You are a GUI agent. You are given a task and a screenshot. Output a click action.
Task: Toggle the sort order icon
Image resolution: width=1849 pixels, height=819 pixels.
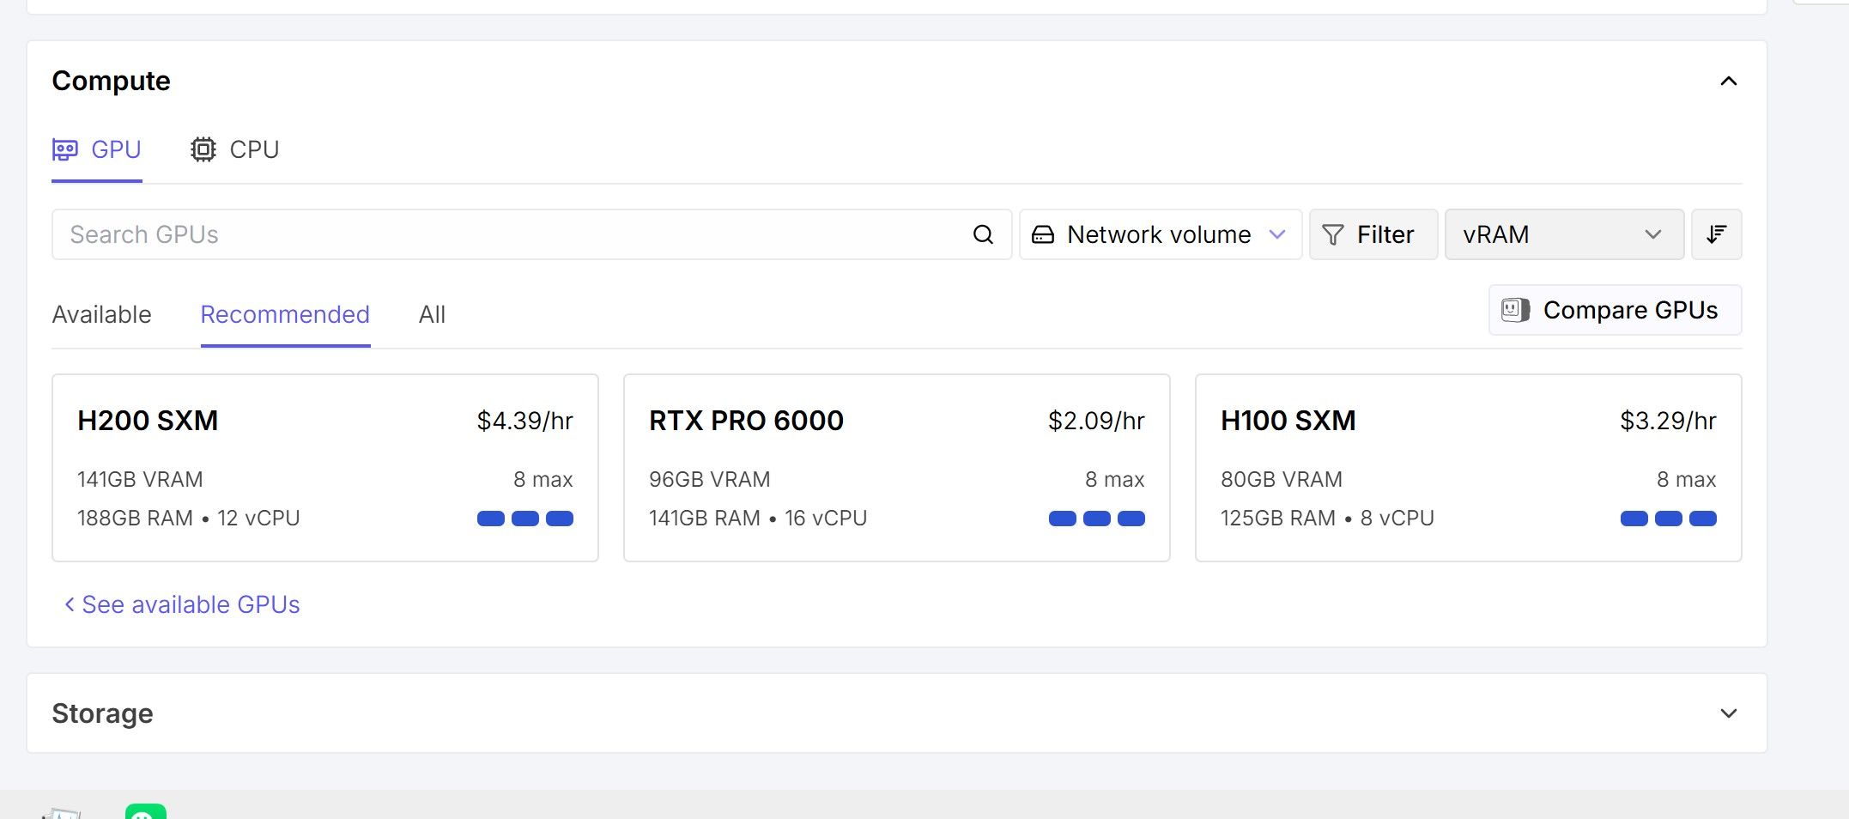(1716, 234)
